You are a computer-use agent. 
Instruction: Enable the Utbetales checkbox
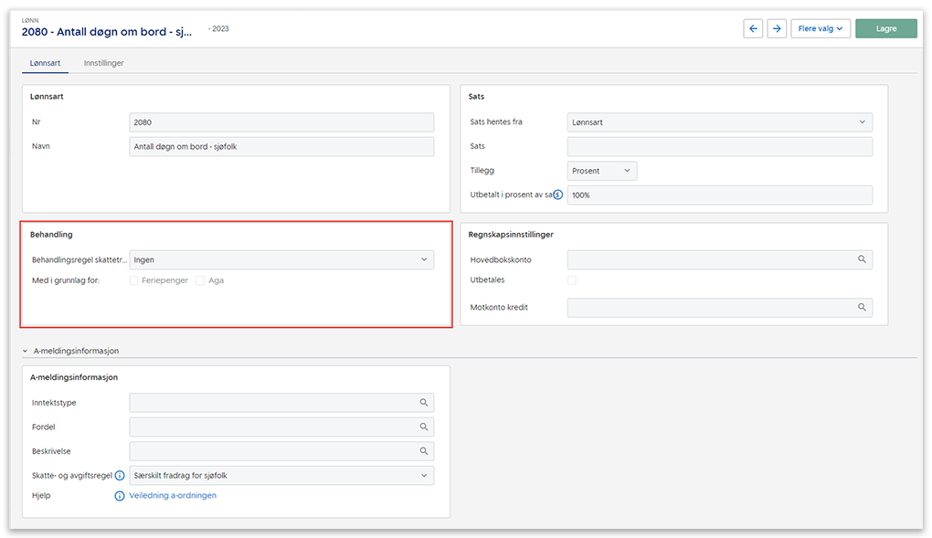tap(572, 280)
